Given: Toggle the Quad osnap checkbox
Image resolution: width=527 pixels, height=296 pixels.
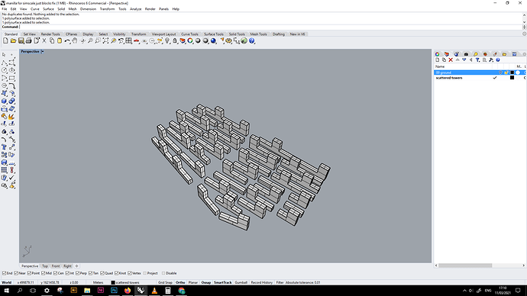Looking at the screenshot, I should point(102,273).
